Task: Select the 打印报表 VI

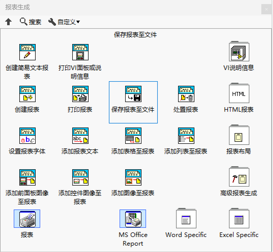Action: [x=80, y=93]
